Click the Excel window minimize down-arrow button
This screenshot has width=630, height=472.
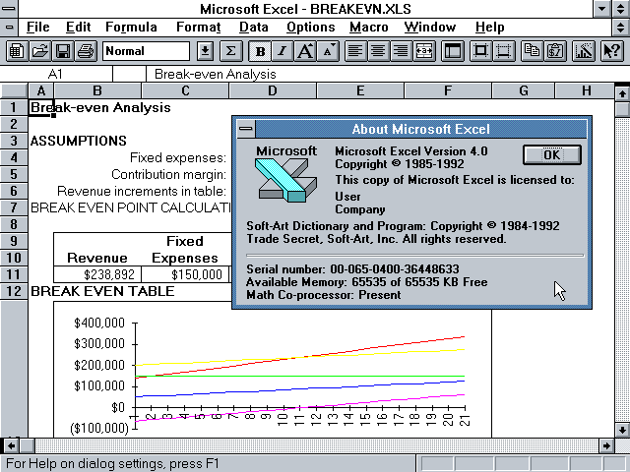pyautogui.click(x=601, y=9)
